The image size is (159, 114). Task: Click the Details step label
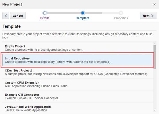coord(44,18)
